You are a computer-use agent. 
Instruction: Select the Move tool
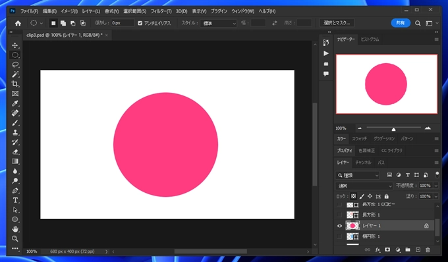pyautogui.click(x=15, y=45)
